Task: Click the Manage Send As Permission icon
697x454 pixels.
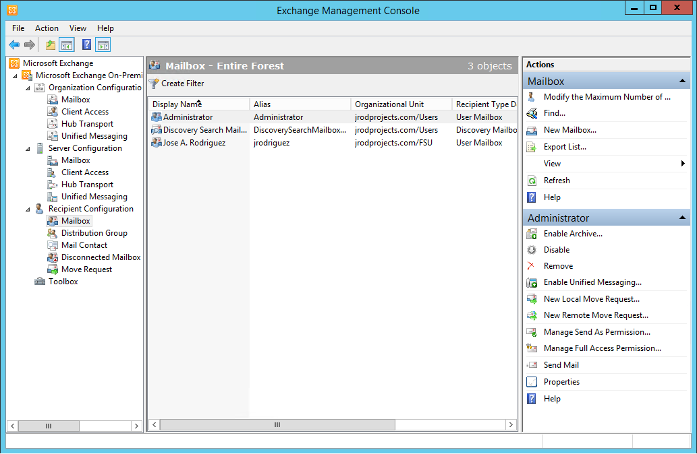Action: pyautogui.click(x=532, y=332)
